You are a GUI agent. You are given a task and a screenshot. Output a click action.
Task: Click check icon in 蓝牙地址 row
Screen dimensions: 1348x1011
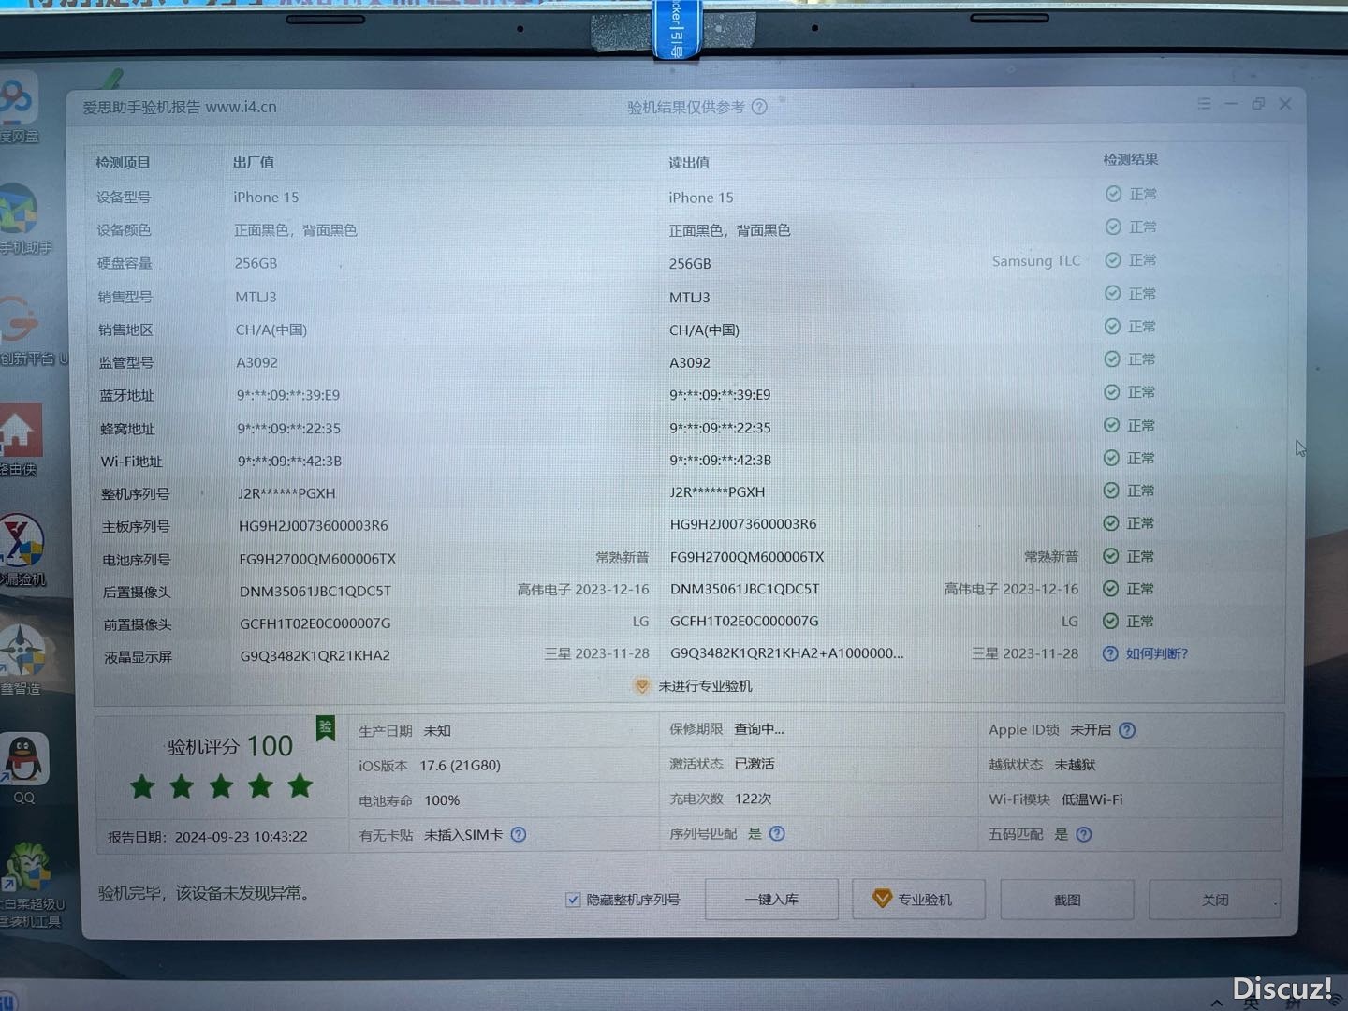(x=1111, y=392)
